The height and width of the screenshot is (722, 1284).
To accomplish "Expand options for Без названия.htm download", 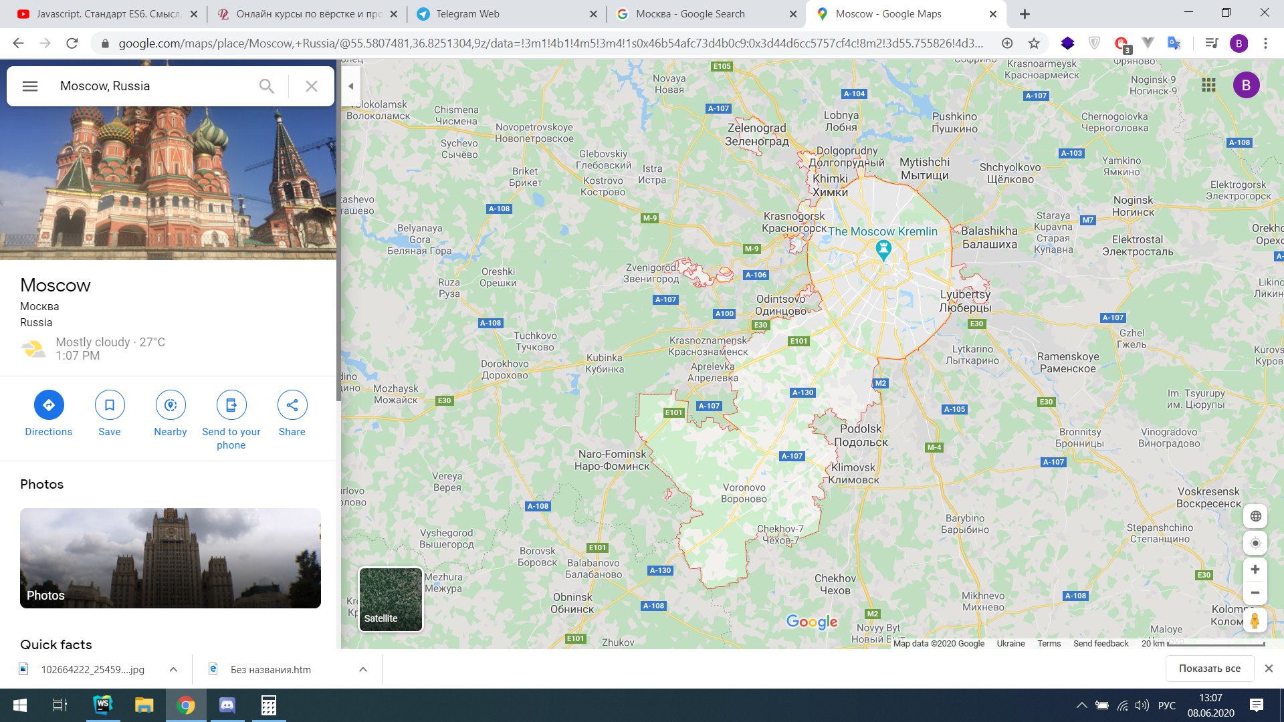I will pyautogui.click(x=363, y=669).
